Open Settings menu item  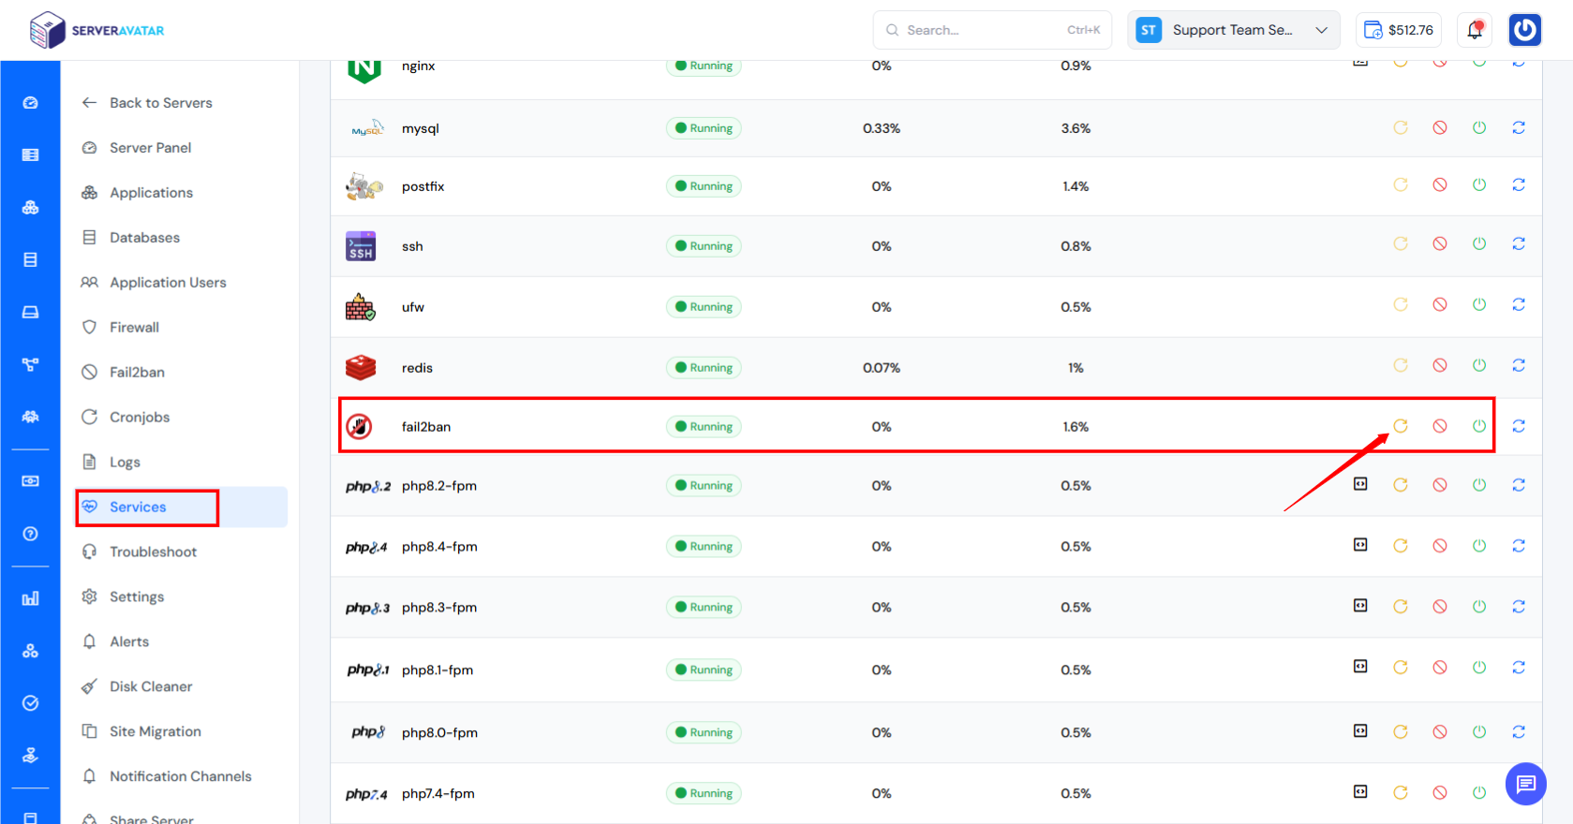click(123, 597)
